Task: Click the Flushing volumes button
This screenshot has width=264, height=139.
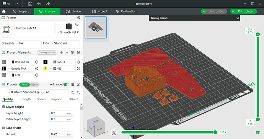Action: click(x=47, y=52)
